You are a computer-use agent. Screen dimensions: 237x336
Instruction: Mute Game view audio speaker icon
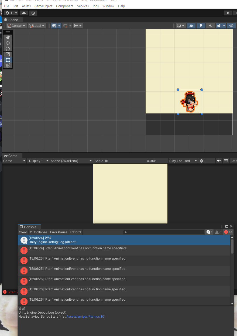click(219, 161)
